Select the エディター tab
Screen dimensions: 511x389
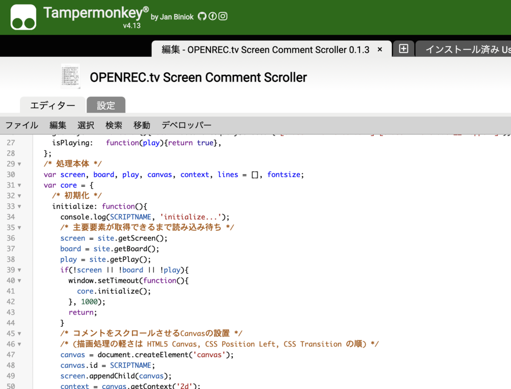53,105
